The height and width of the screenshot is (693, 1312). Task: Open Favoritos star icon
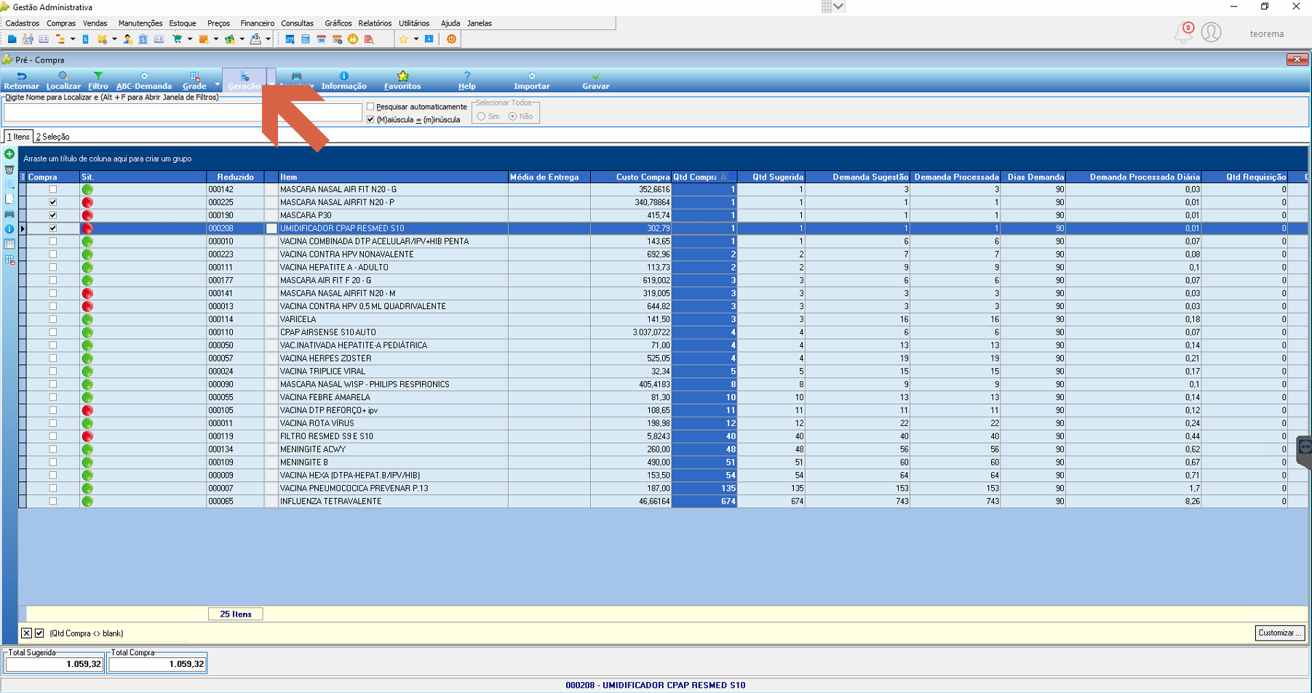(x=402, y=80)
